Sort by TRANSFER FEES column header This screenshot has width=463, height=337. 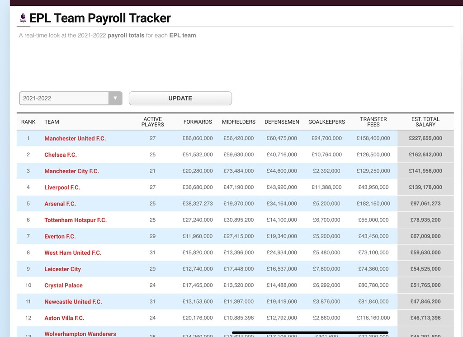coord(373,122)
